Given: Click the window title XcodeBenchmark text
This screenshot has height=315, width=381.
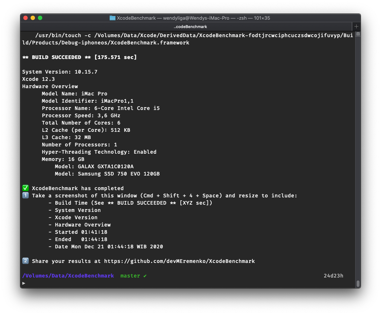Looking at the screenshot, I should point(136,18).
